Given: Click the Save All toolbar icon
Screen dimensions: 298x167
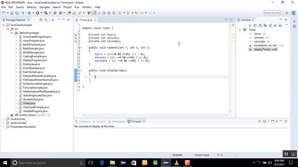Looking at the screenshot, I should [x=17, y=13].
